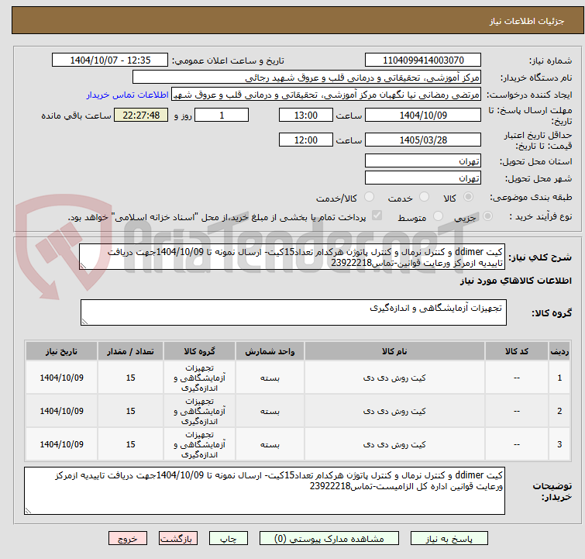The height and width of the screenshot is (559, 585).
Task: Click the ردیف column header
Action: (x=559, y=351)
